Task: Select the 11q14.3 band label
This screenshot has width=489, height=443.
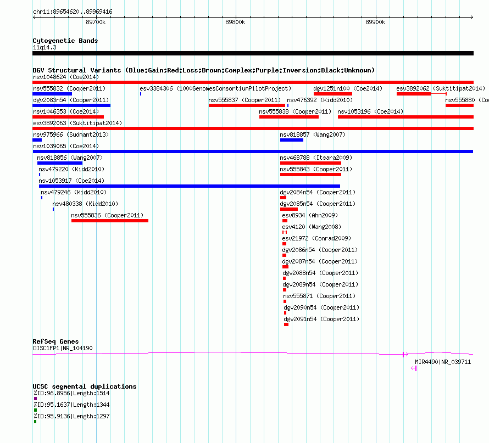Action: point(45,47)
